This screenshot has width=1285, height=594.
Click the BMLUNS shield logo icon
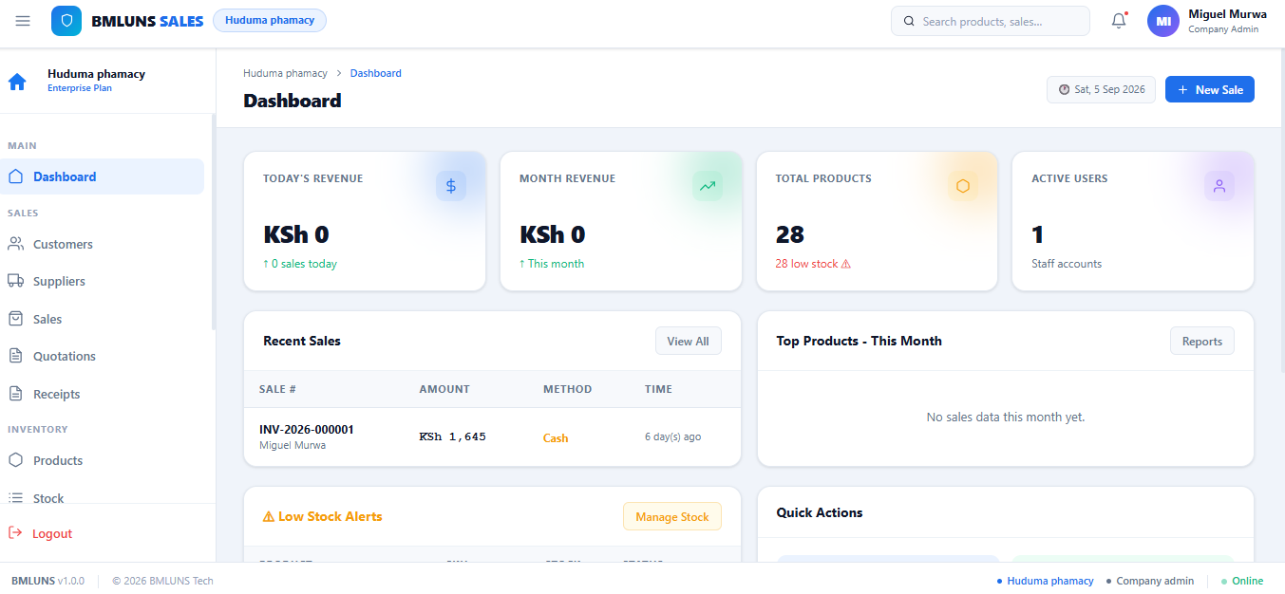[x=66, y=21]
